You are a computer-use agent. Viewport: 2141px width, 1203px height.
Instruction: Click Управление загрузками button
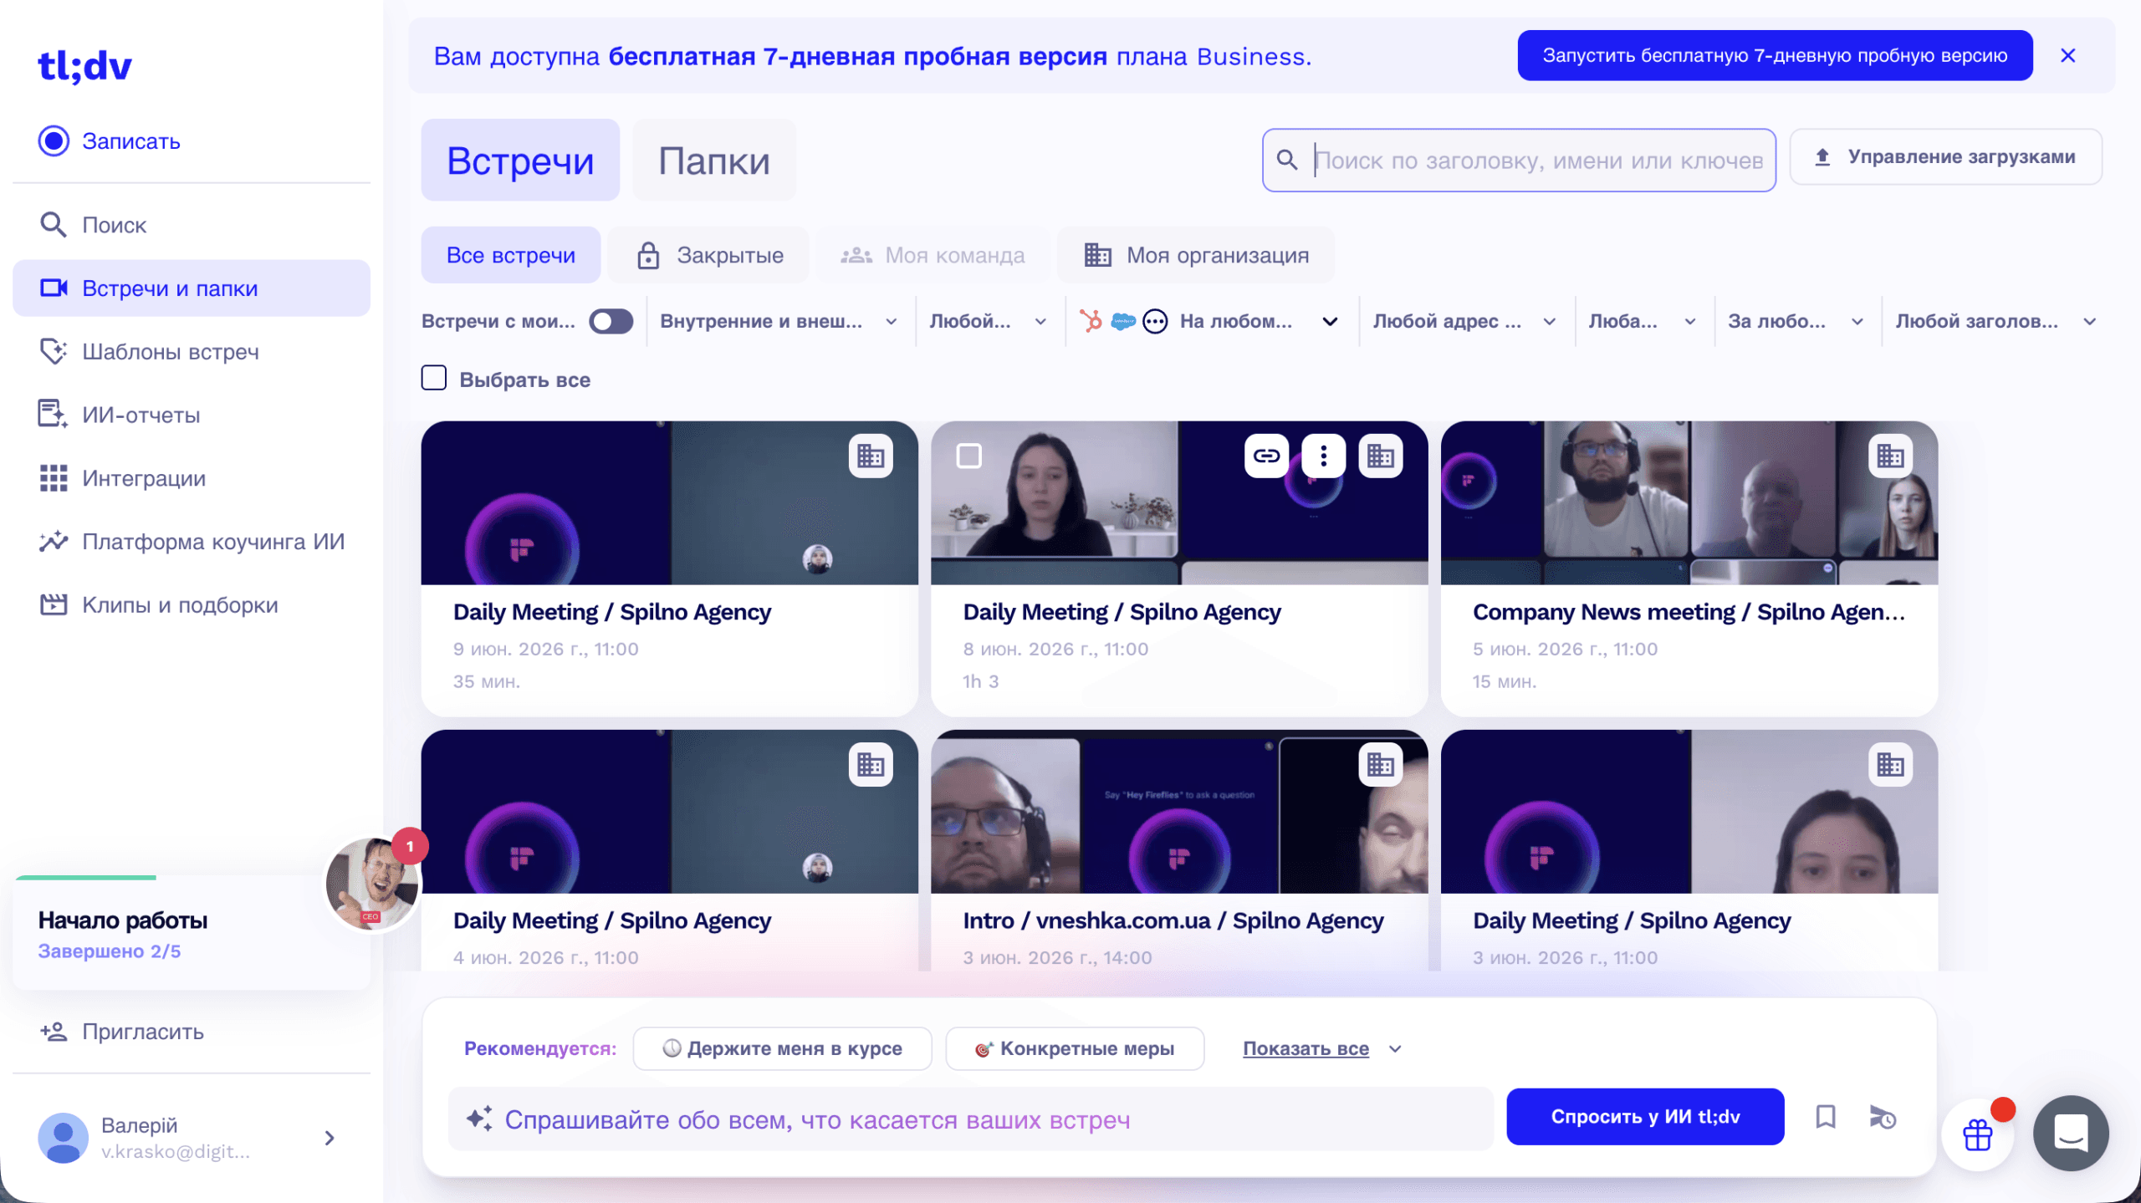(1945, 156)
